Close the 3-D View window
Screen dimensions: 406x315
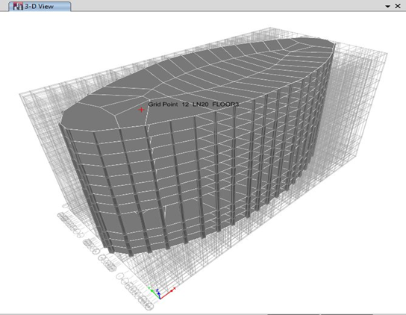coord(398,6)
